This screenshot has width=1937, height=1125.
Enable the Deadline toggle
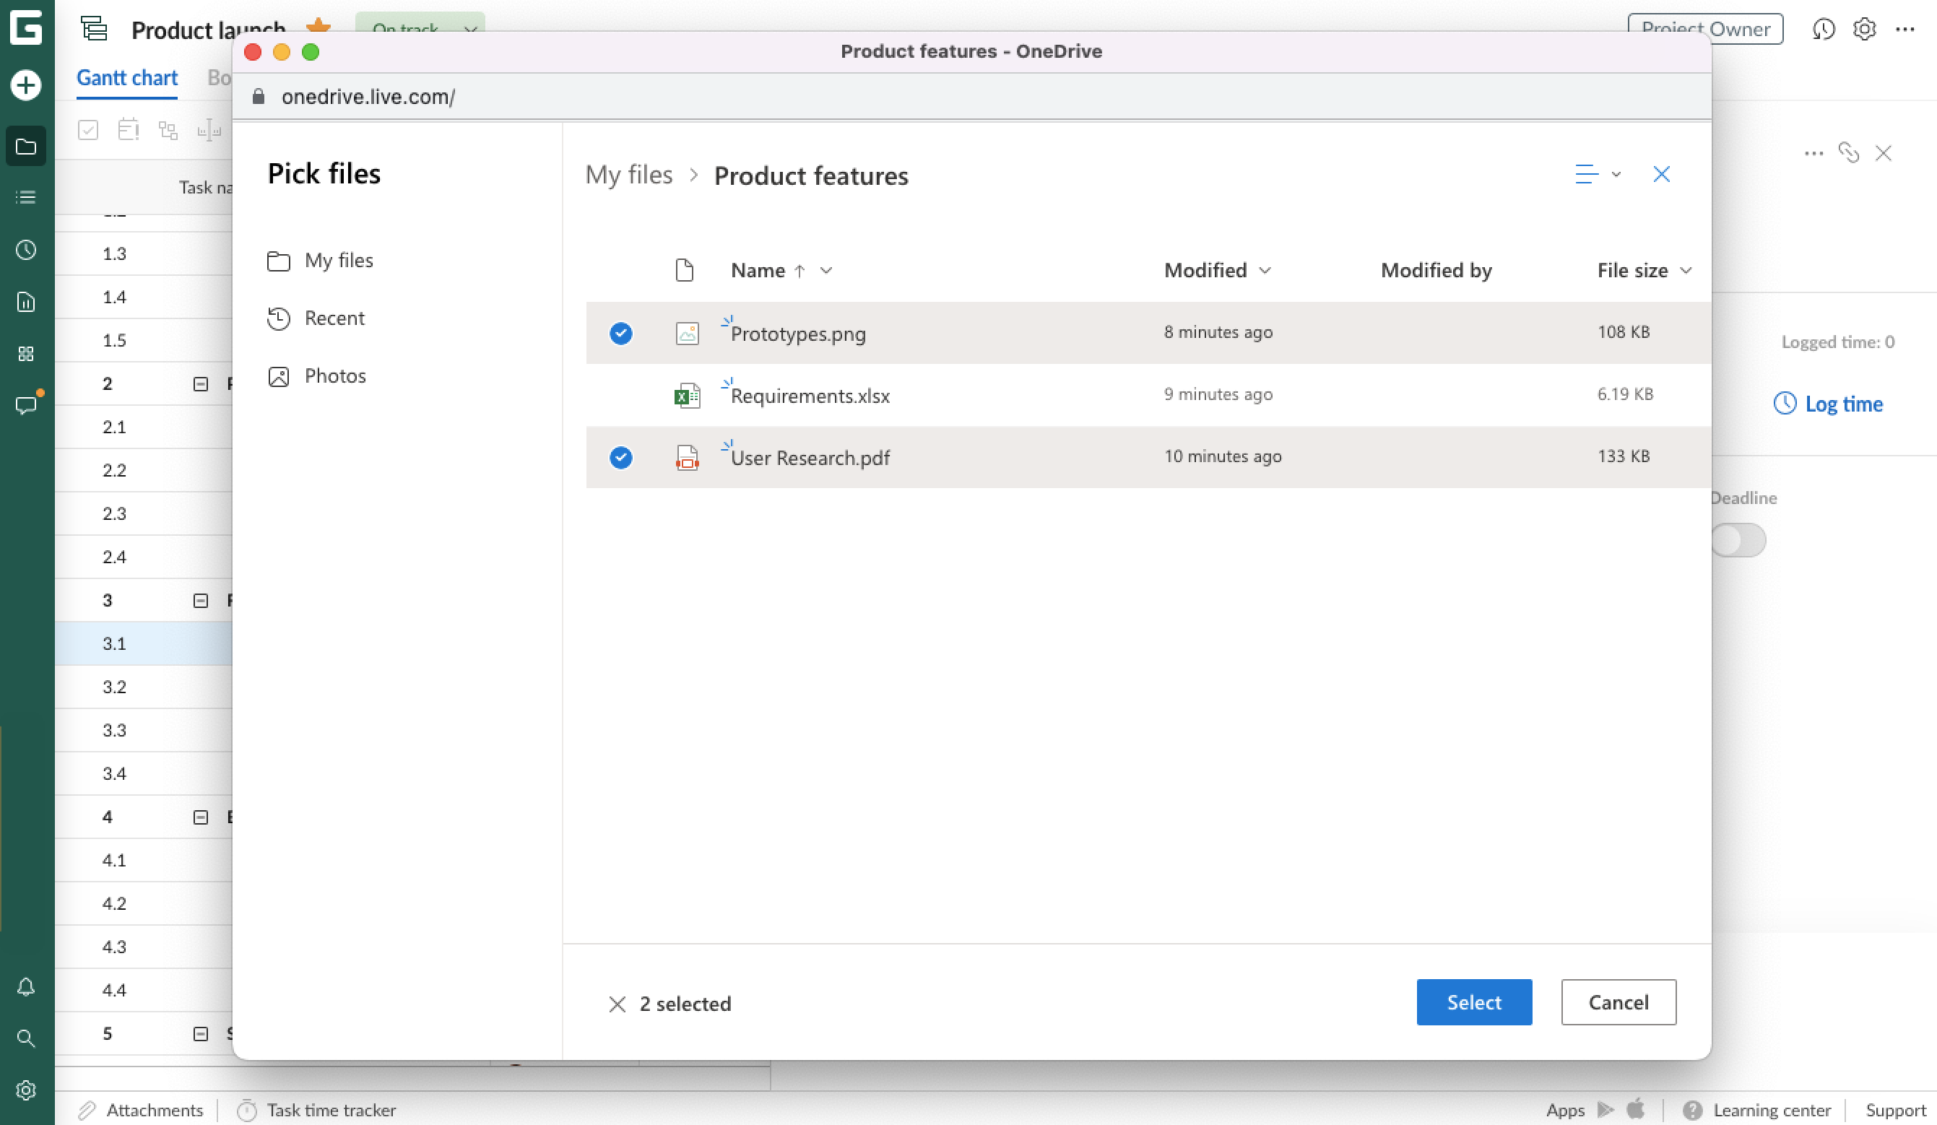pos(1738,540)
